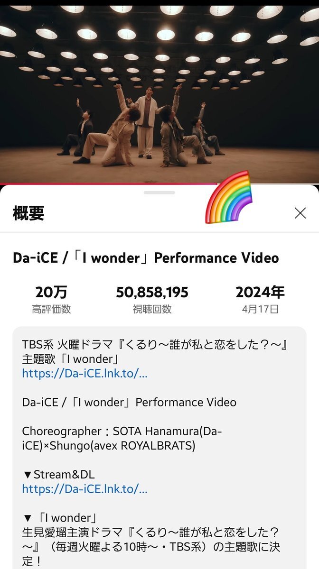Tap the 2024年 4月17日 upload date

(x=260, y=300)
